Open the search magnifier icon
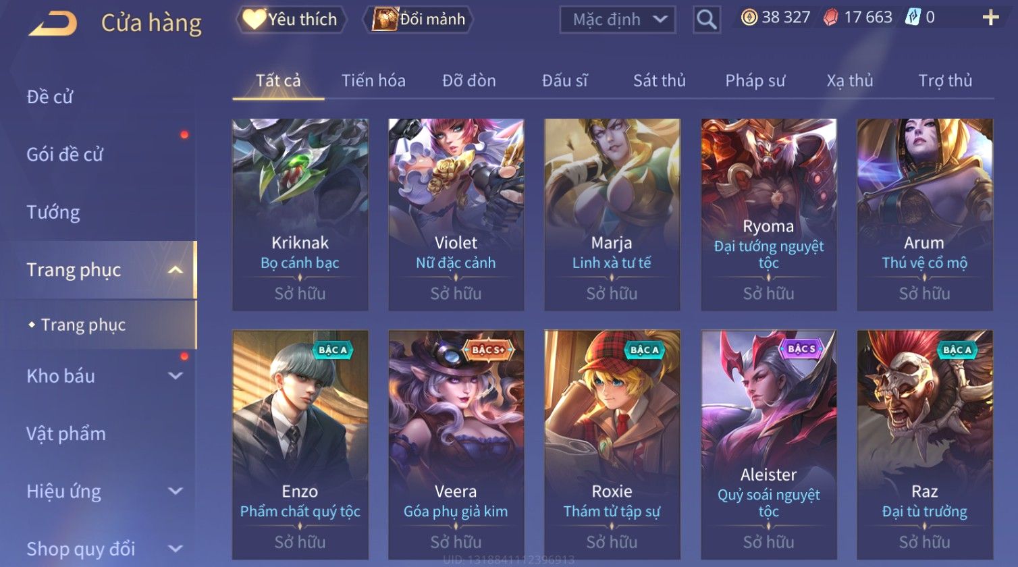1018x567 pixels. coord(706,20)
